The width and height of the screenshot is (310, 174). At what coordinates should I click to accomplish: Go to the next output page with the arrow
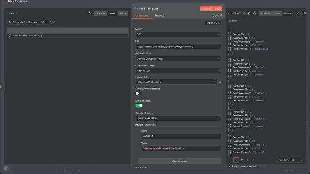point(254,160)
